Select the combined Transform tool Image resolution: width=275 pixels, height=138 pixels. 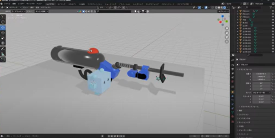pos(3,43)
